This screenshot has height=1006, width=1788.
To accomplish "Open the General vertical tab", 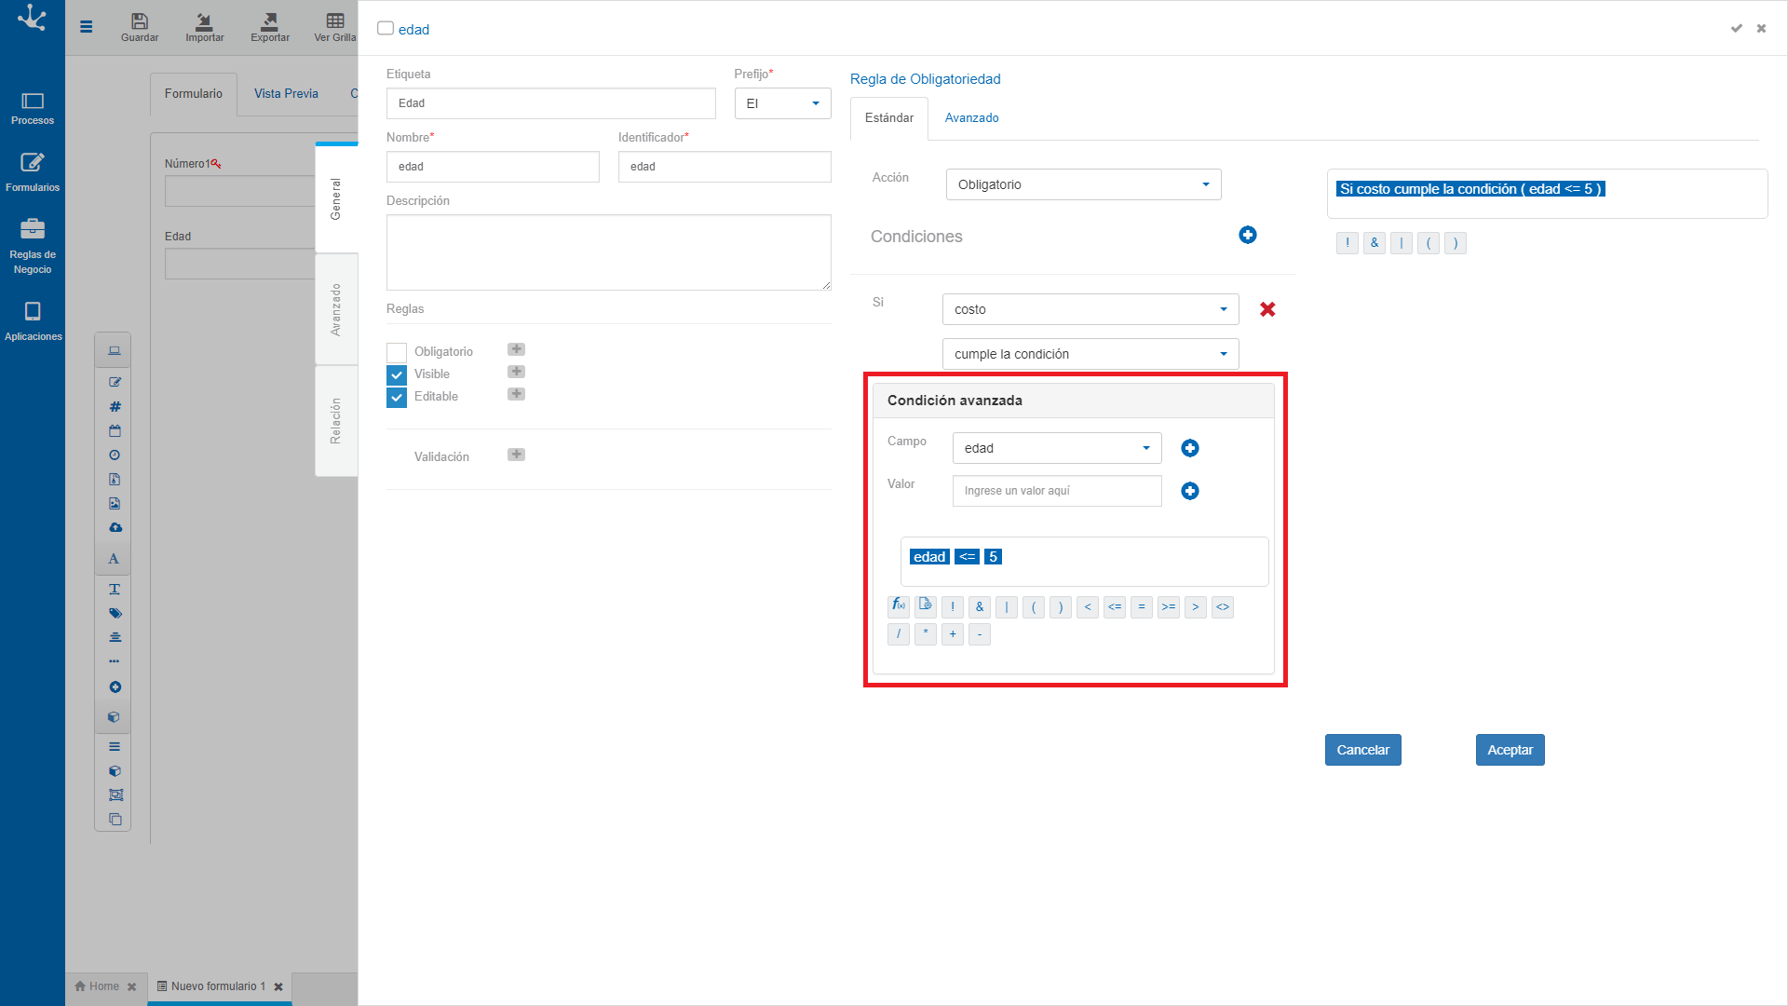I will (x=336, y=198).
